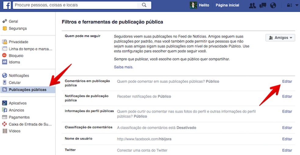Viewport: 300px width, 155px height.
Task: Edit Comentários em publicação pública
Action: pos(287,81)
